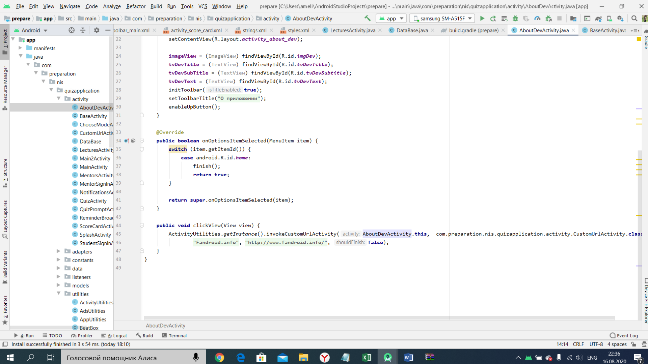Viewport: 648px width, 364px height.
Task: Open the Logcat tool window button
Action: click(114, 336)
